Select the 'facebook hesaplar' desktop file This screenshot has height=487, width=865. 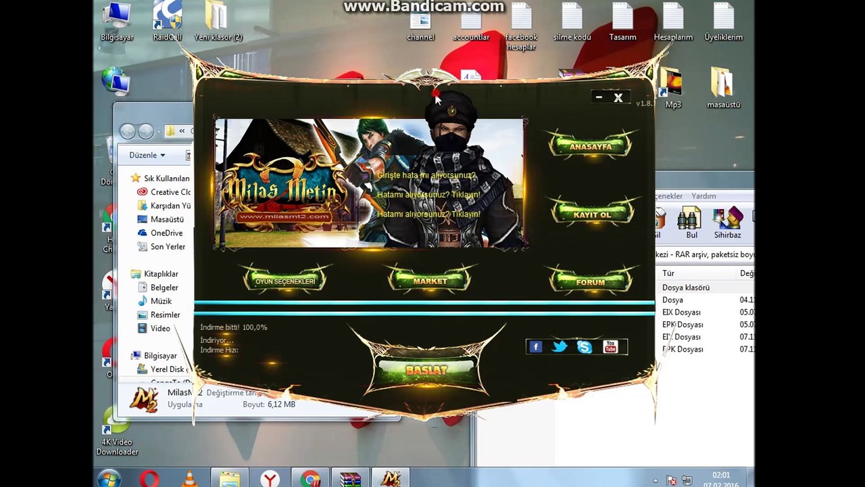(x=521, y=27)
